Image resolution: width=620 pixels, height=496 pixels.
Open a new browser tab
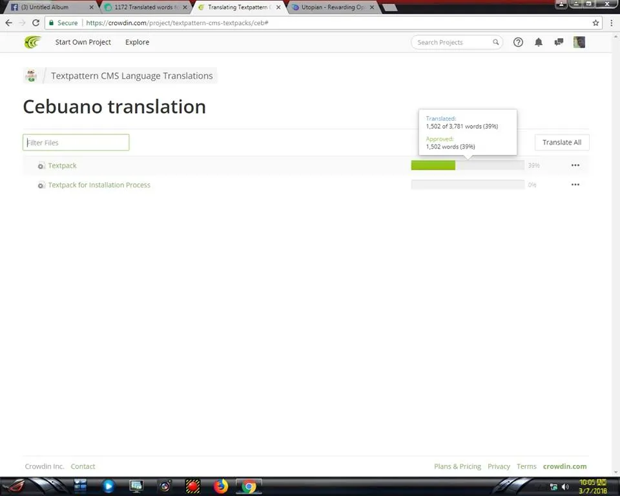pyautogui.click(x=390, y=8)
